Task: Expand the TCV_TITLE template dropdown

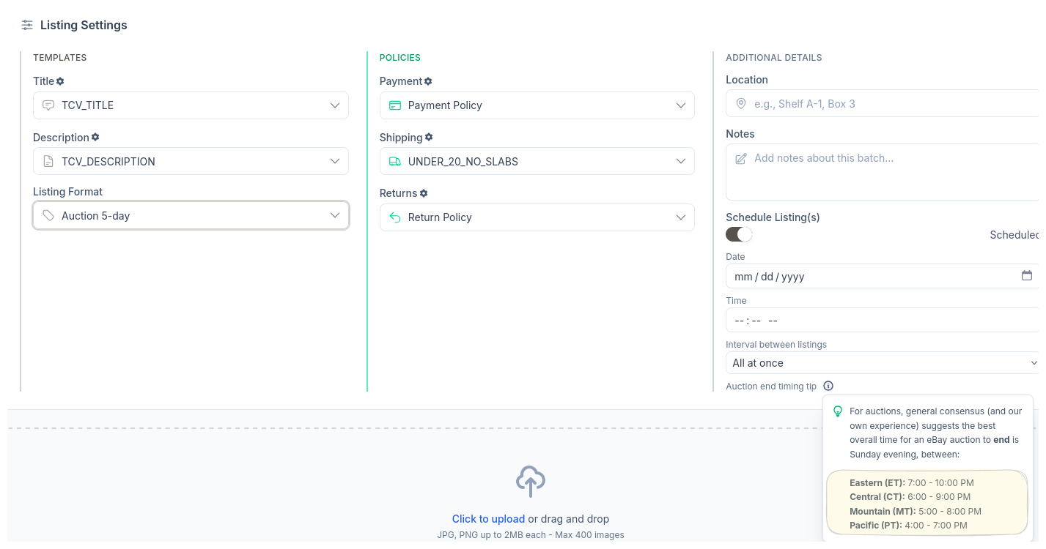Action: 191,105
